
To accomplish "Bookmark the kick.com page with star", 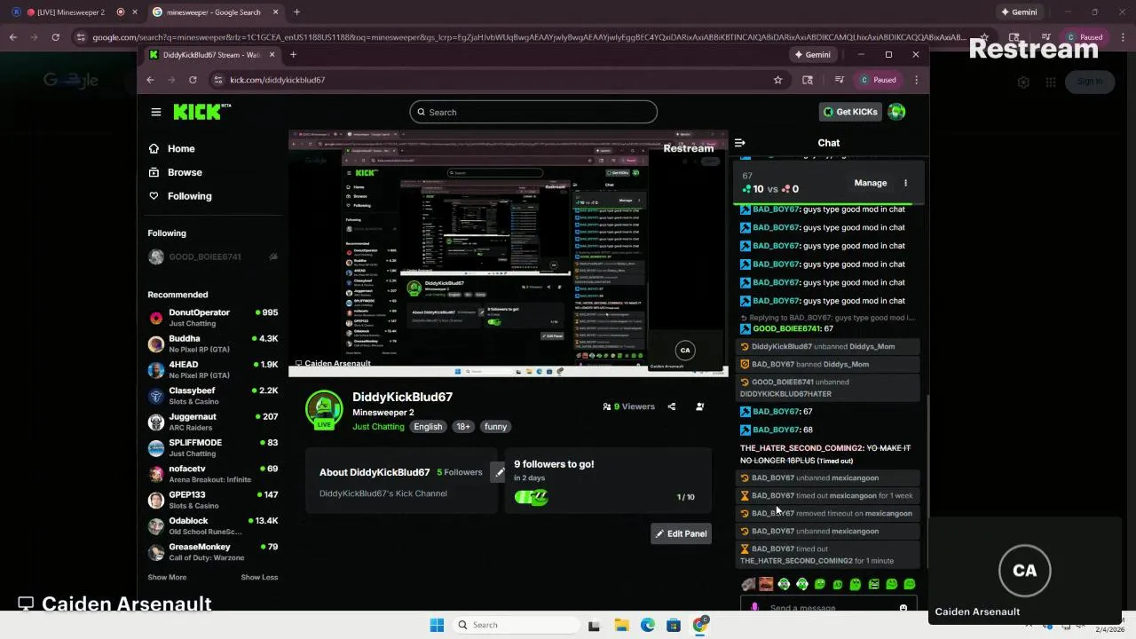I will (778, 80).
